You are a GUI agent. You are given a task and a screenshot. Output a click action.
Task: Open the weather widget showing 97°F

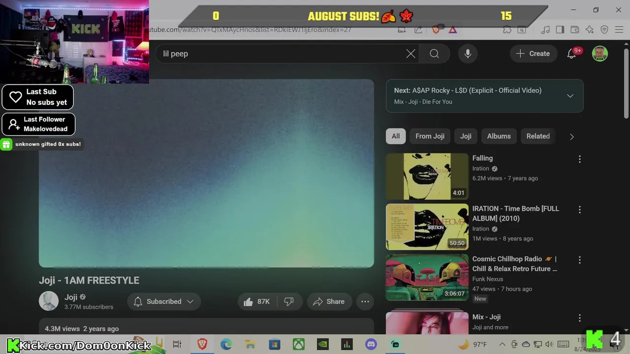click(472, 344)
